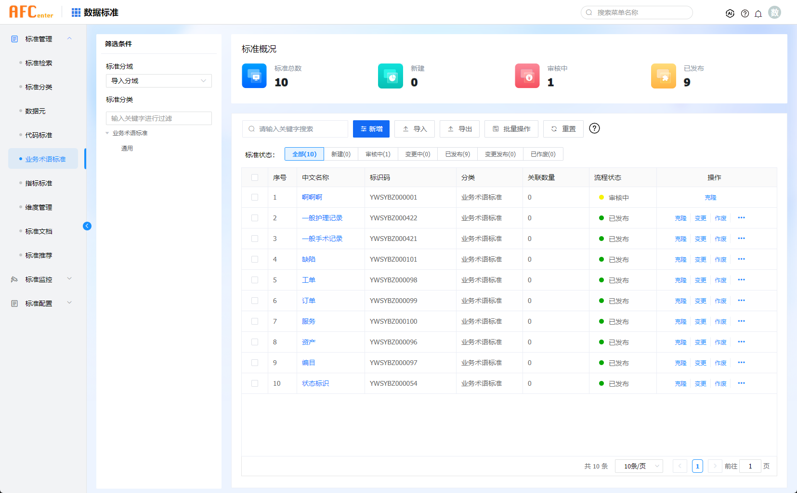Check the 一般护理记录 row checkbox
Screen dimensions: 797x493
(x=255, y=218)
